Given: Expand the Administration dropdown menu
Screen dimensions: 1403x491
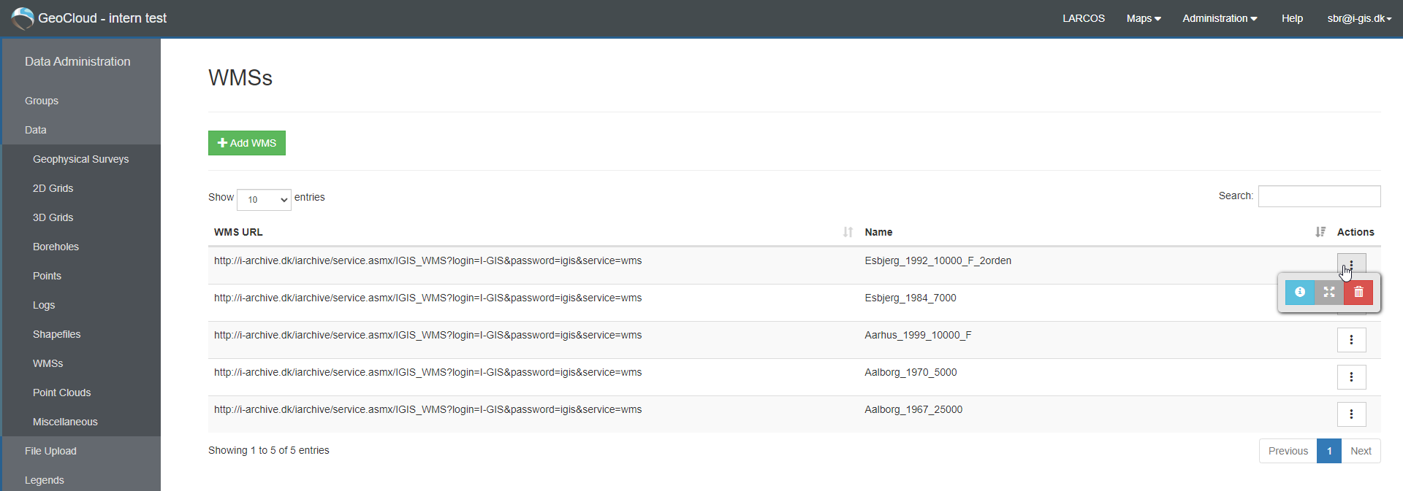Looking at the screenshot, I should point(1220,18).
